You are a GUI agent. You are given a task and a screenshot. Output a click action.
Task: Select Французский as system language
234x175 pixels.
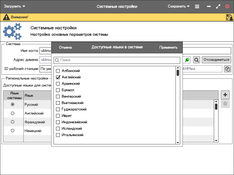(13, 122)
